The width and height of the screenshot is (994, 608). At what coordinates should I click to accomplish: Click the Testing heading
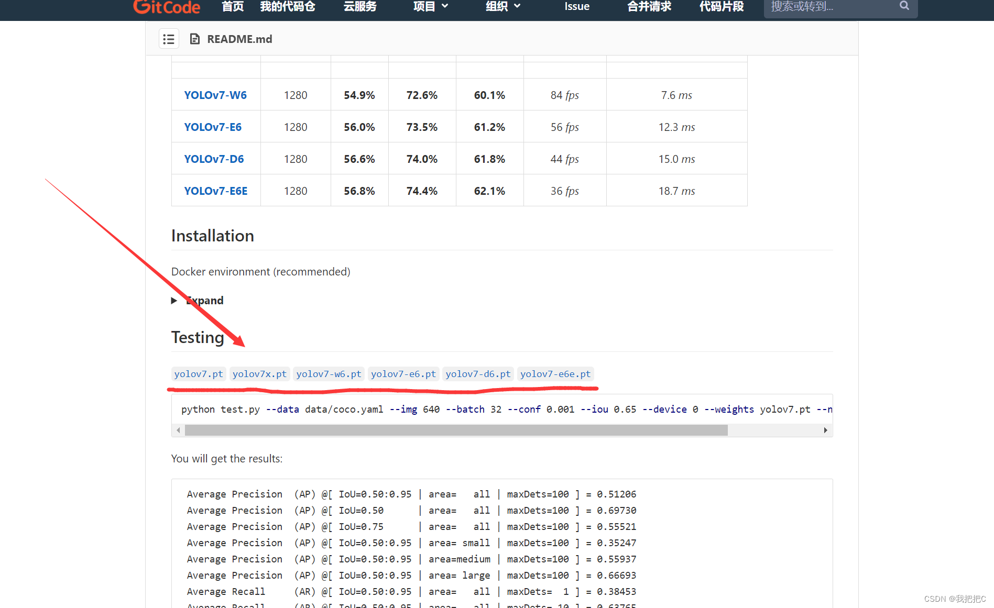(198, 338)
